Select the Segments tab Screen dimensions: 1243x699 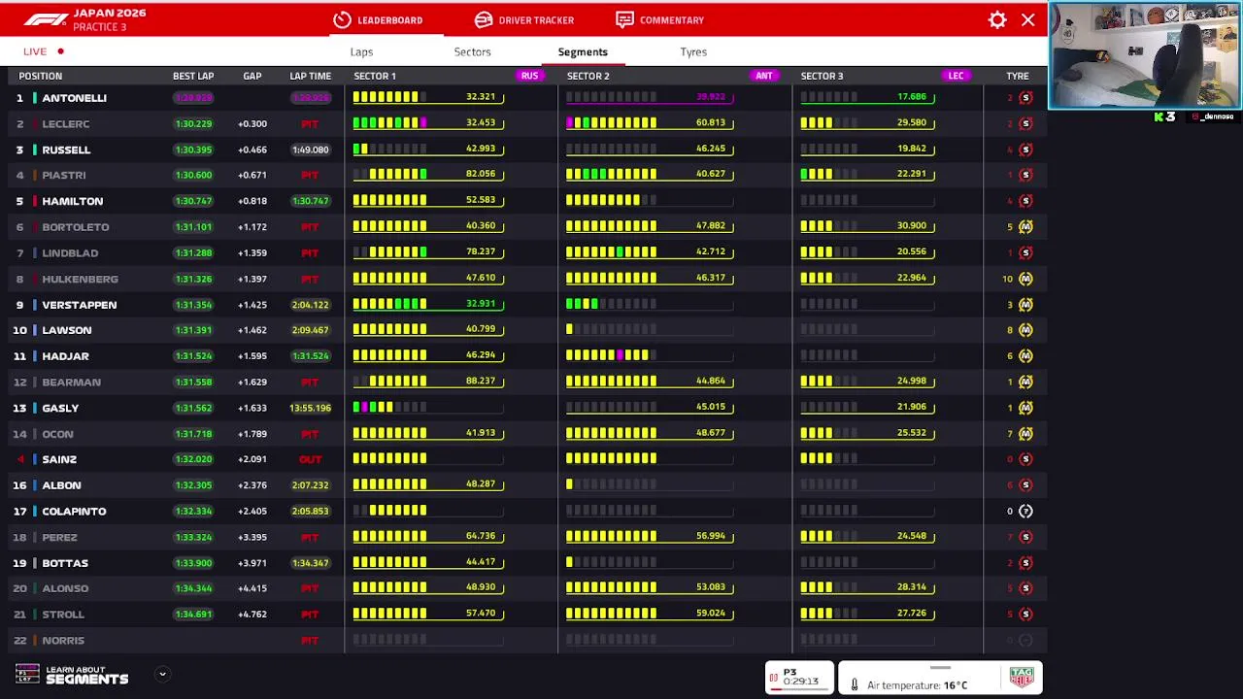[583, 51]
